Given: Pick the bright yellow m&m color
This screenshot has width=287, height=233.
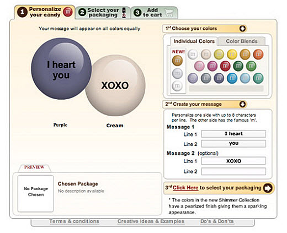Looking at the screenshot, I should pyautogui.click(x=232, y=54).
